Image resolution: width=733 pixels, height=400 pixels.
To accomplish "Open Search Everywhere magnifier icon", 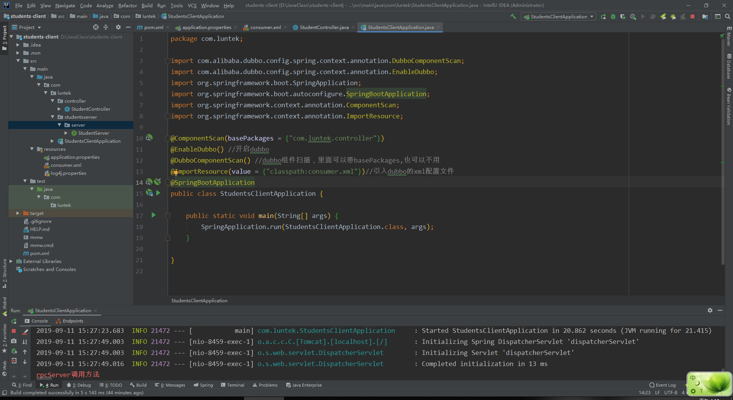I will click(728, 16).
